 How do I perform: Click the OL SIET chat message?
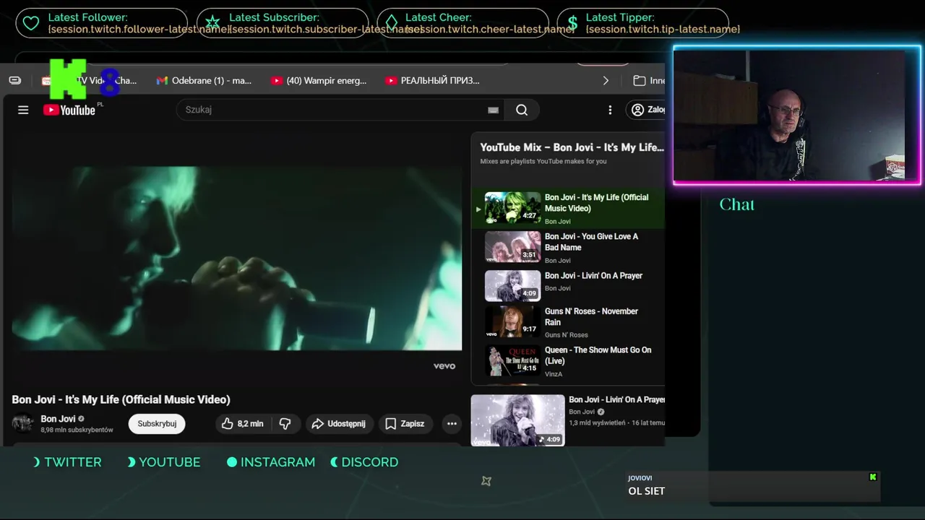tap(647, 491)
